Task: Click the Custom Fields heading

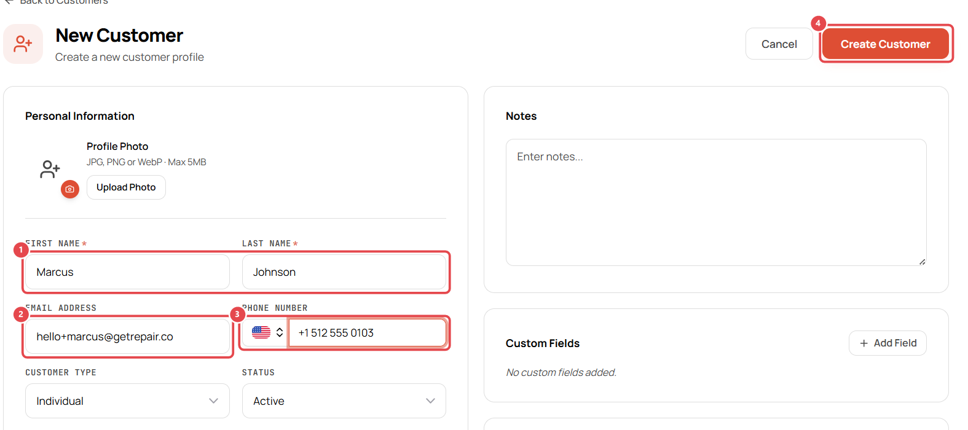Action: click(x=543, y=343)
